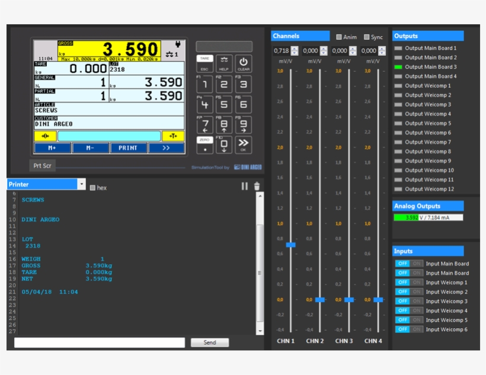Image resolution: width=486 pixels, height=375 pixels.
Task: Toggle Input Weicomp 6 switch
Action: 409,329
